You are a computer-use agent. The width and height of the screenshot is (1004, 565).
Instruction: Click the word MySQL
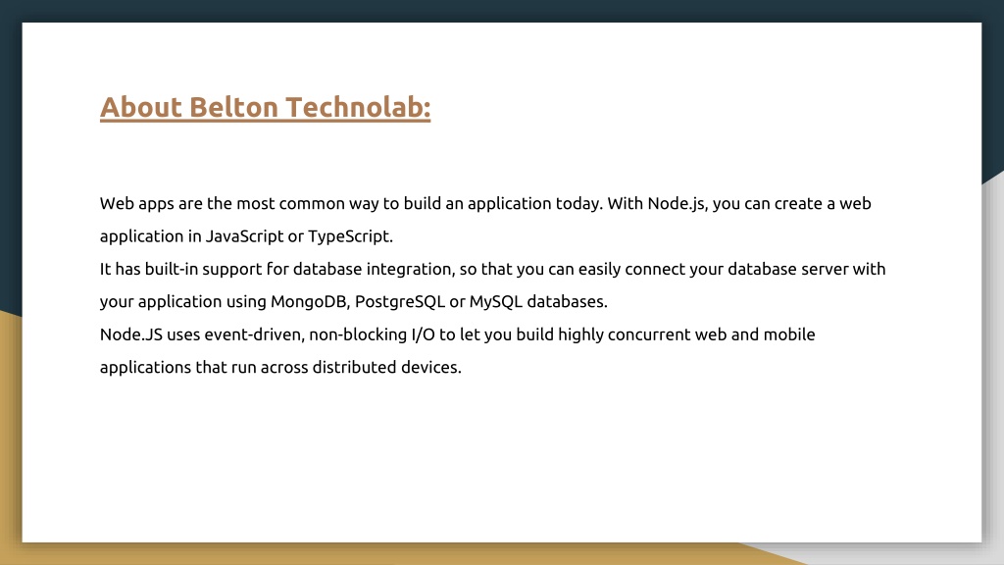click(495, 302)
